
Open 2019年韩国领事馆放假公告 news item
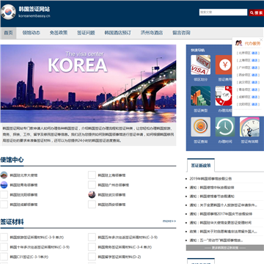pyautogui.click(x=210, y=179)
